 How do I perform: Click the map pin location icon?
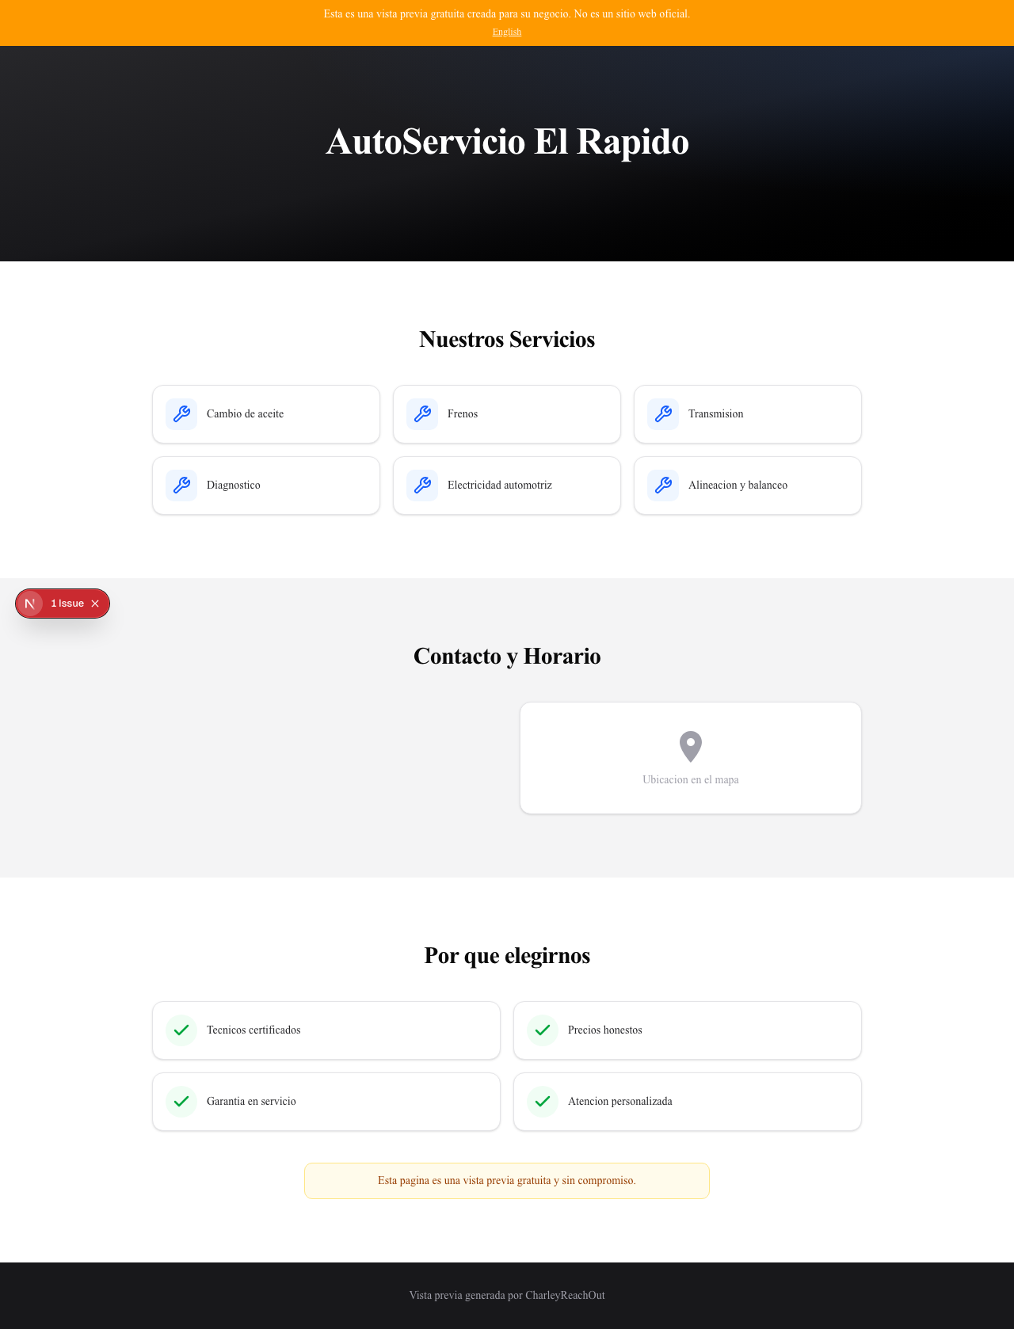click(691, 747)
